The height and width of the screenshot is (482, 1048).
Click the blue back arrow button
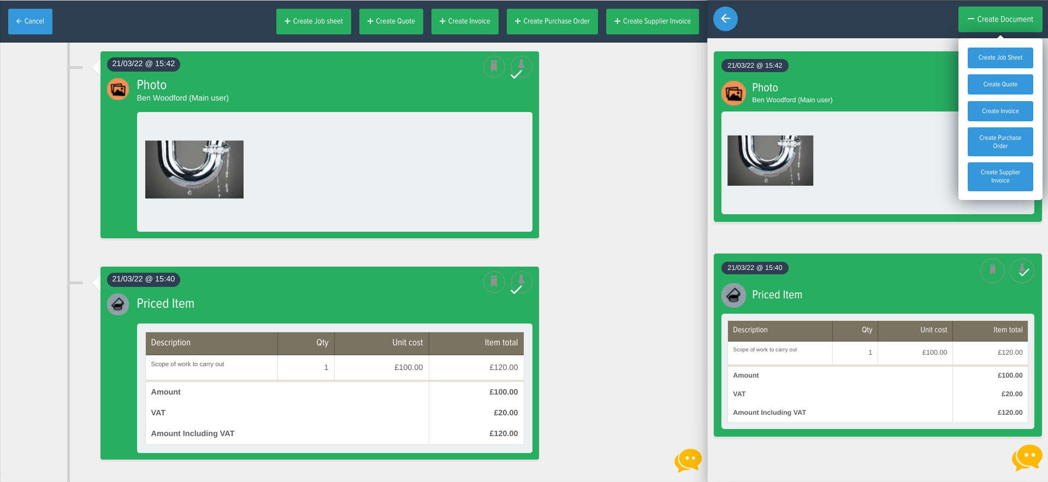(725, 19)
